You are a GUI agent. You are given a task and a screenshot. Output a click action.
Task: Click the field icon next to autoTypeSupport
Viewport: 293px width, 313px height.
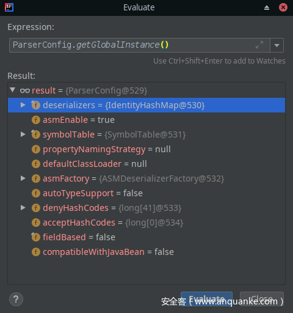(36, 193)
